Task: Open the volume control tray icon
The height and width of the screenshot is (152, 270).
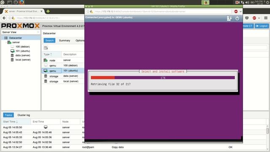Action: point(247,2)
